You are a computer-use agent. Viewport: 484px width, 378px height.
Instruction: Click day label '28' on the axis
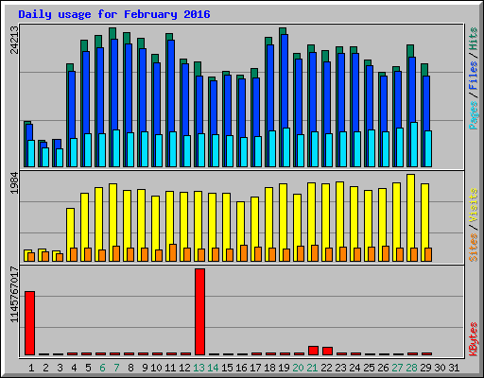(x=411, y=368)
